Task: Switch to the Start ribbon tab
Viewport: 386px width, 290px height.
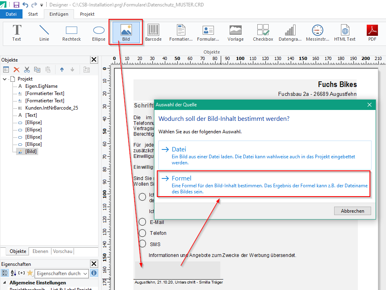Action: coord(33,14)
